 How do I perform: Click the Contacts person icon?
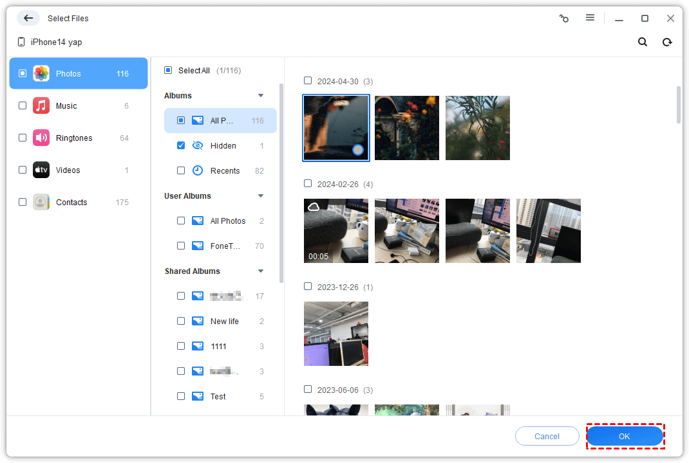pyautogui.click(x=41, y=202)
